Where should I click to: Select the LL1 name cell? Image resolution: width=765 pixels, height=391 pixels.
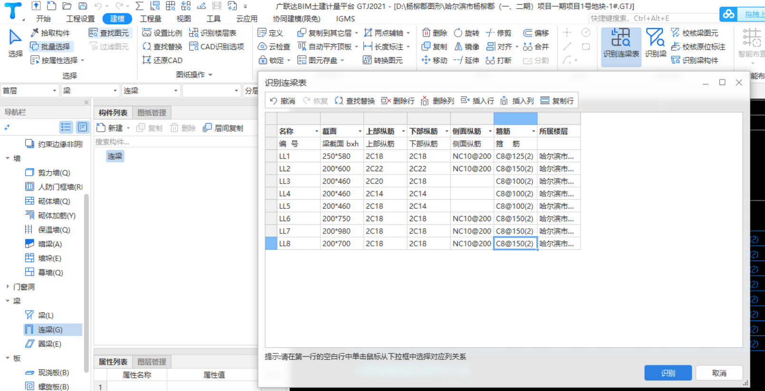(299, 156)
